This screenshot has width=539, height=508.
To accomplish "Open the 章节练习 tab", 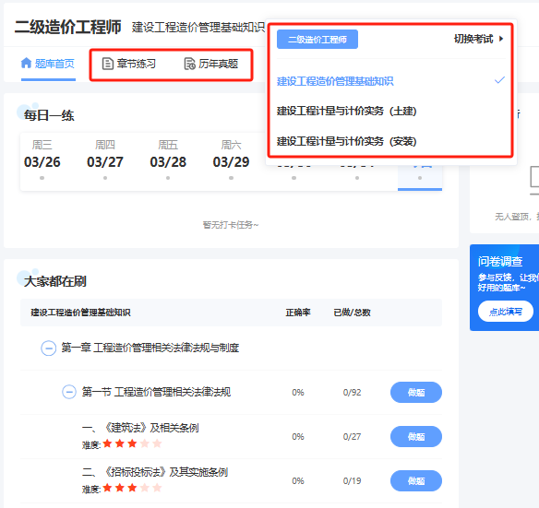I will 129,64.
